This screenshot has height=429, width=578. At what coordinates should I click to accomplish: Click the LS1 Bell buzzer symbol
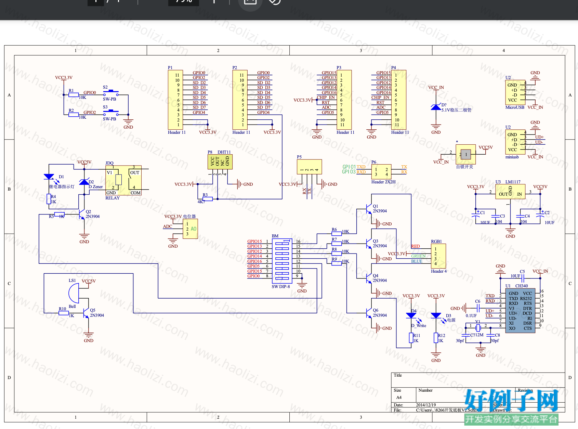click(x=74, y=293)
